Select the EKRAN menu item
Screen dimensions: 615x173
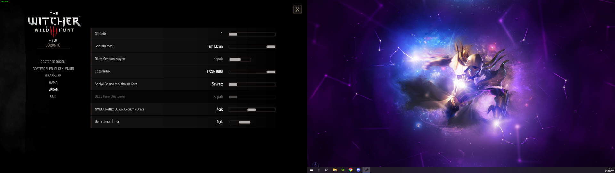(x=53, y=89)
